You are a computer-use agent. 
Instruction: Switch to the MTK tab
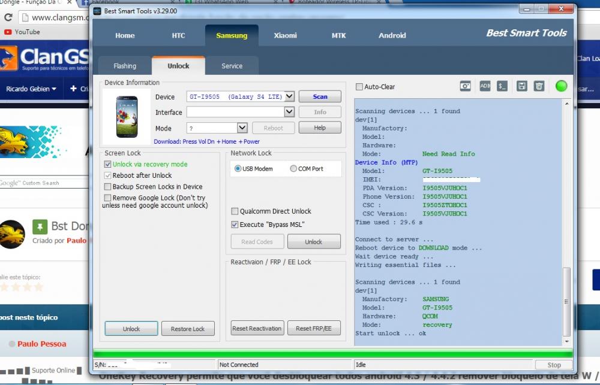[338, 35]
